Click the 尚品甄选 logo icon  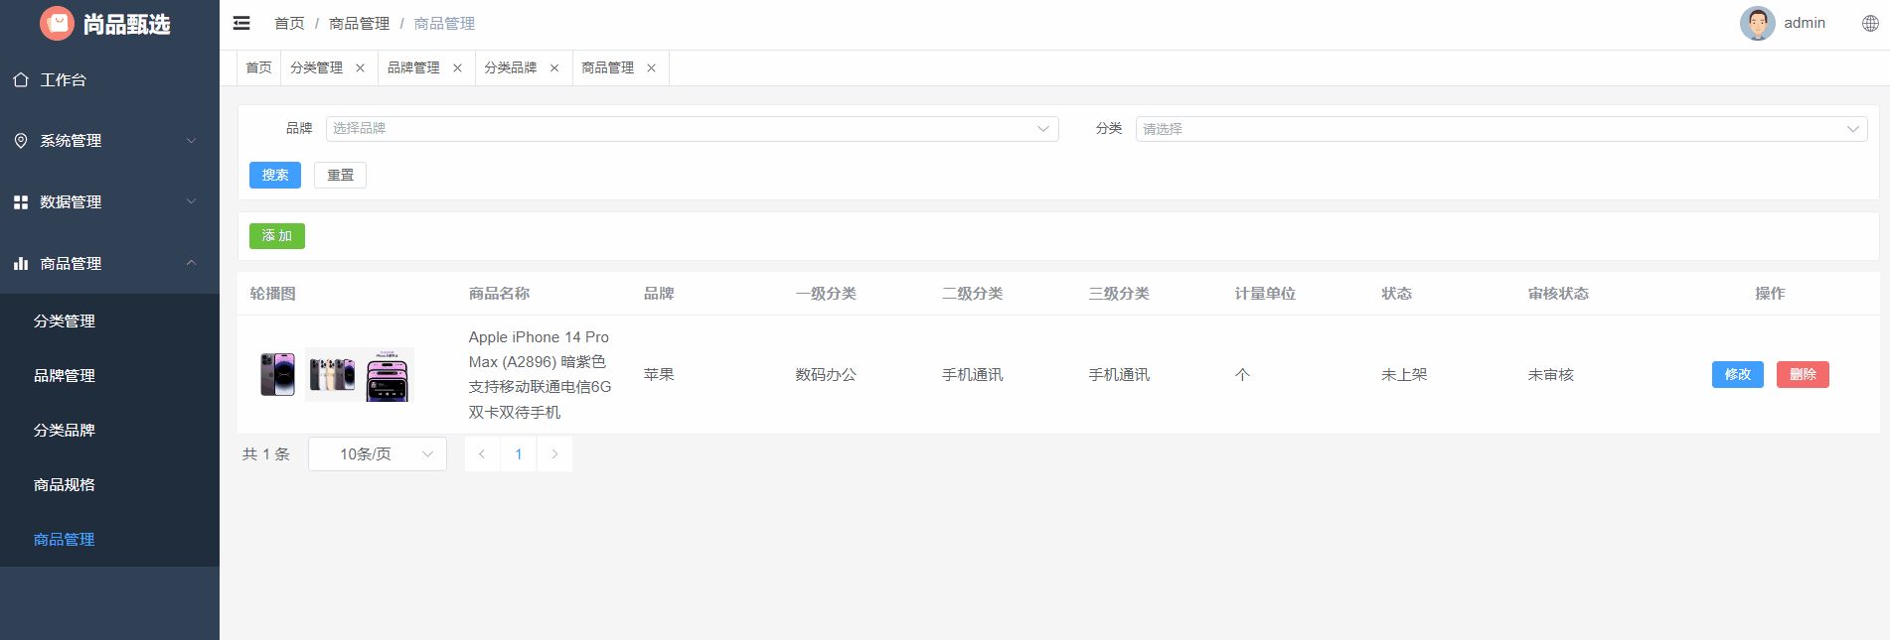(57, 24)
